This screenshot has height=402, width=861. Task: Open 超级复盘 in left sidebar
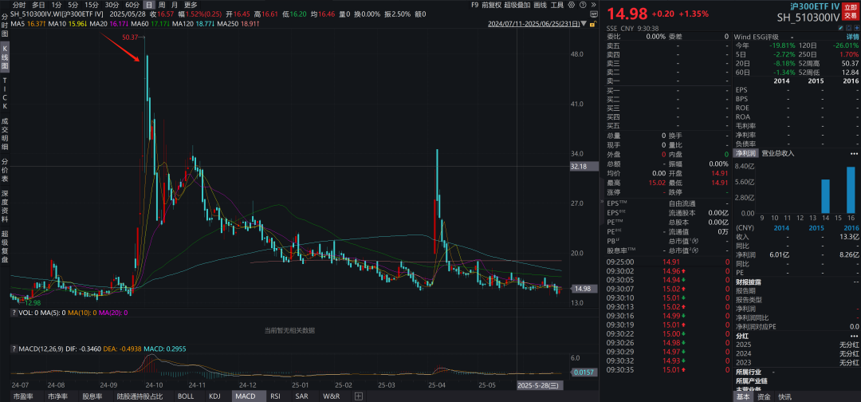5,248
